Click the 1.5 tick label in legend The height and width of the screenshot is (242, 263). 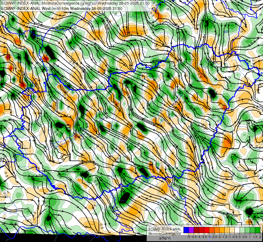tap(255, 237)
